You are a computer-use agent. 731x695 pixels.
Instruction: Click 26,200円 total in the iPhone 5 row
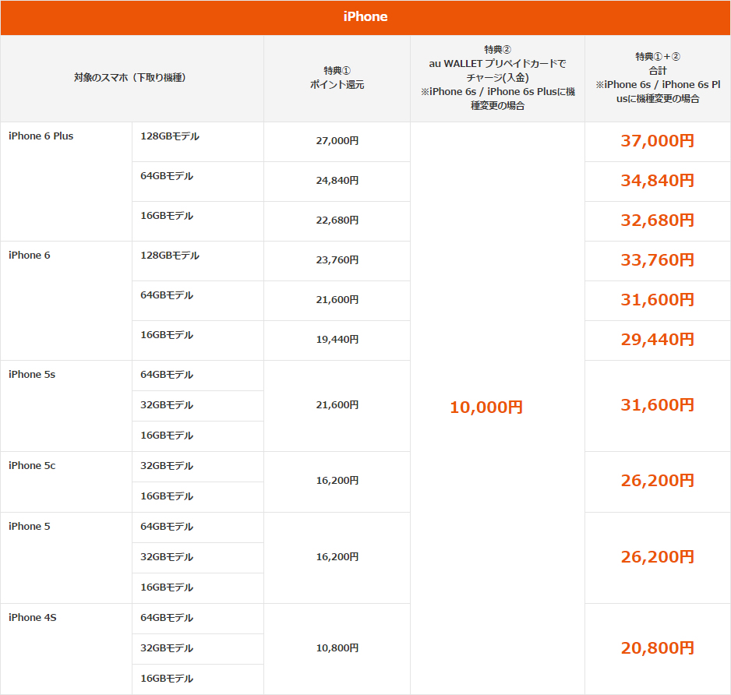tap(657, 557)
